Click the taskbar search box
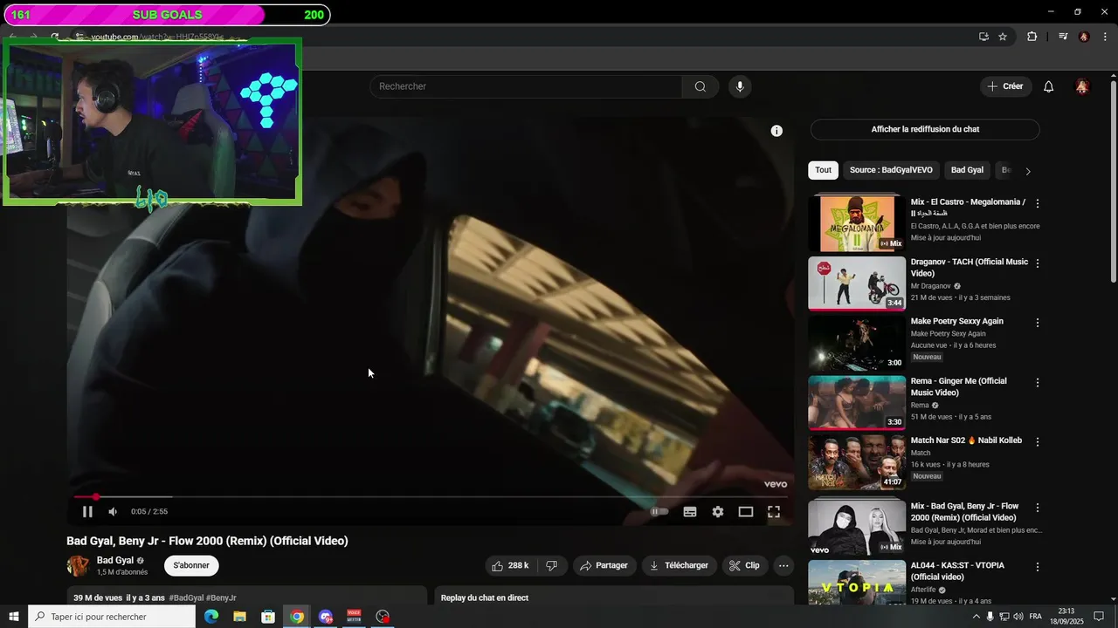 pyautogui.click(x=112, y=617)
